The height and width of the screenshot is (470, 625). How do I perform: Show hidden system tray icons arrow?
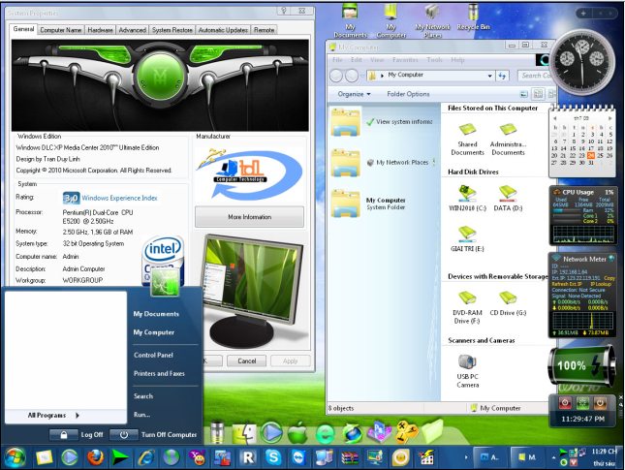(553, 457)
